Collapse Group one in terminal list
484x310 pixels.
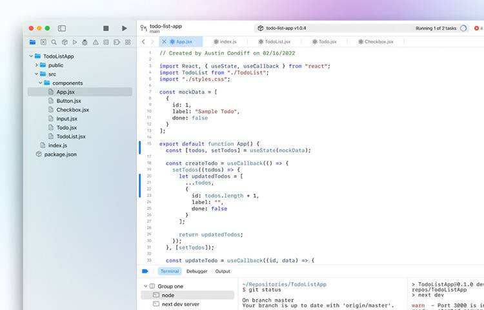(x=145, y=286)
